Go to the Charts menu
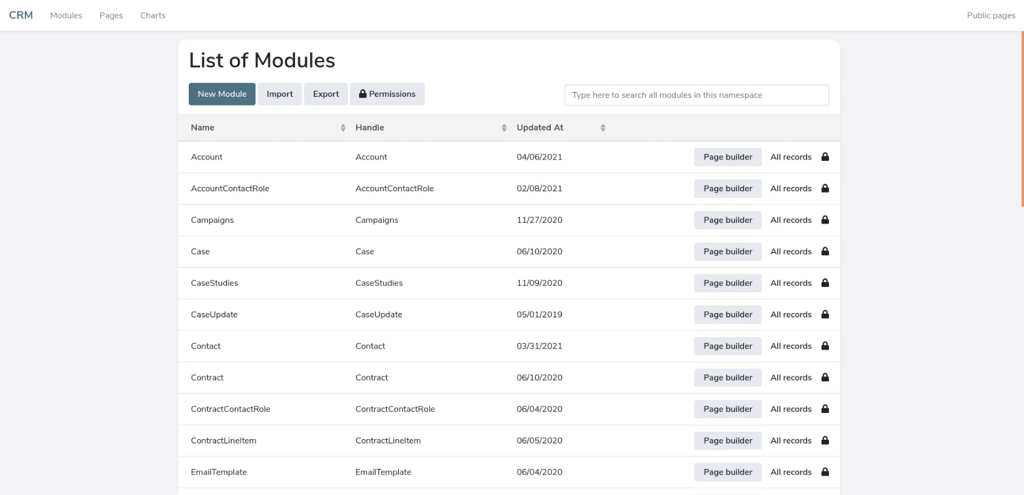 click(x=153, y=16)
